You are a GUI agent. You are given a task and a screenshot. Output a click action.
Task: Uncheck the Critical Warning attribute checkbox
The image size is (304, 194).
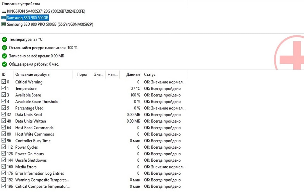pos(4,82)
